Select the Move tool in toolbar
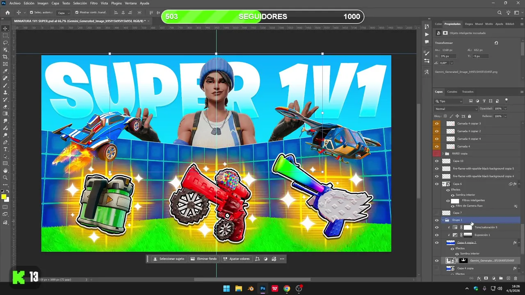The height and width of the screenshot is (295, 525). pos(5,28)
